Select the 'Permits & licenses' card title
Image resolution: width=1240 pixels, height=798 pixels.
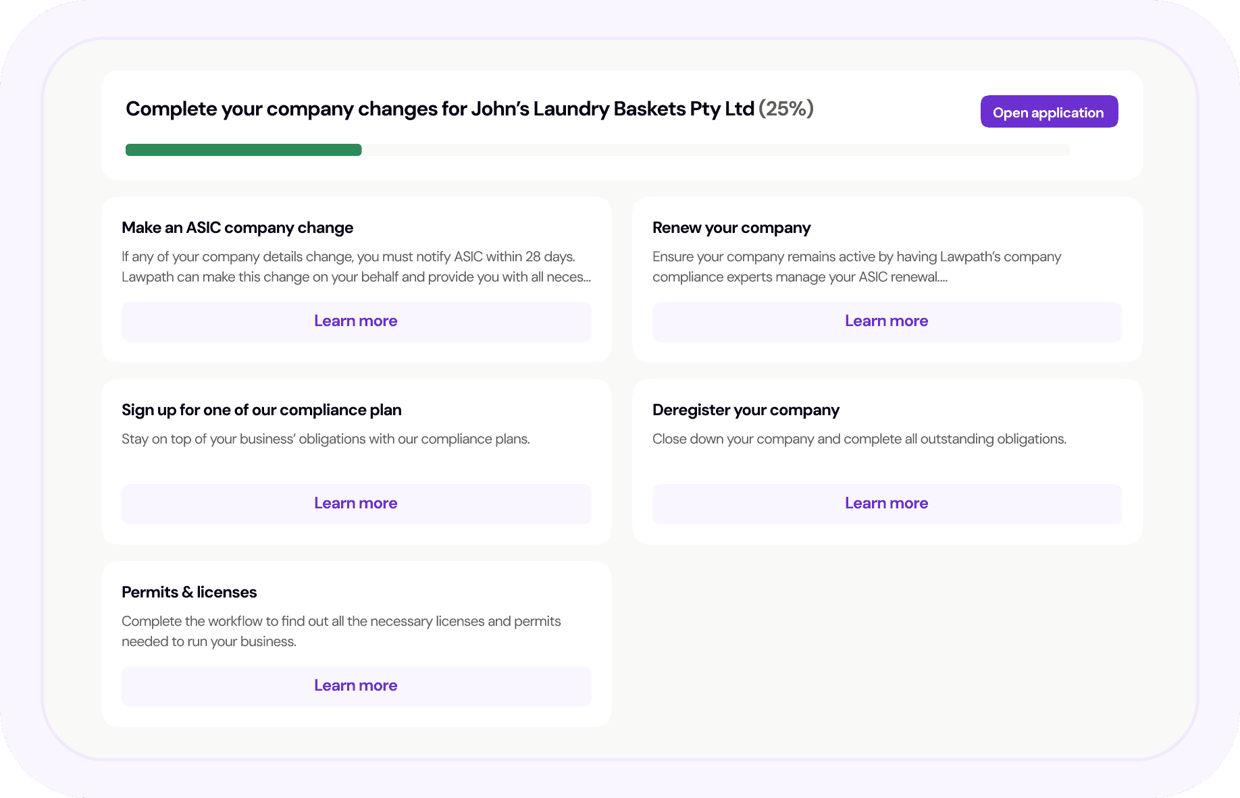(189, 593)
